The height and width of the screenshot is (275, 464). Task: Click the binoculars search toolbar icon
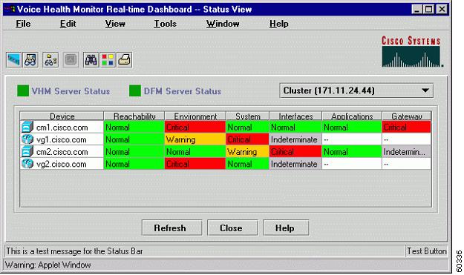91,60
